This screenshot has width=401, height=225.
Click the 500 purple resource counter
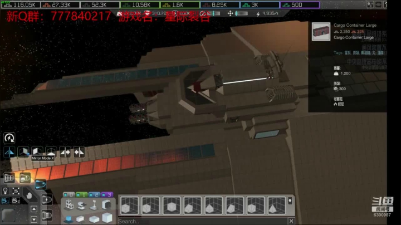(x=300, y=5)
